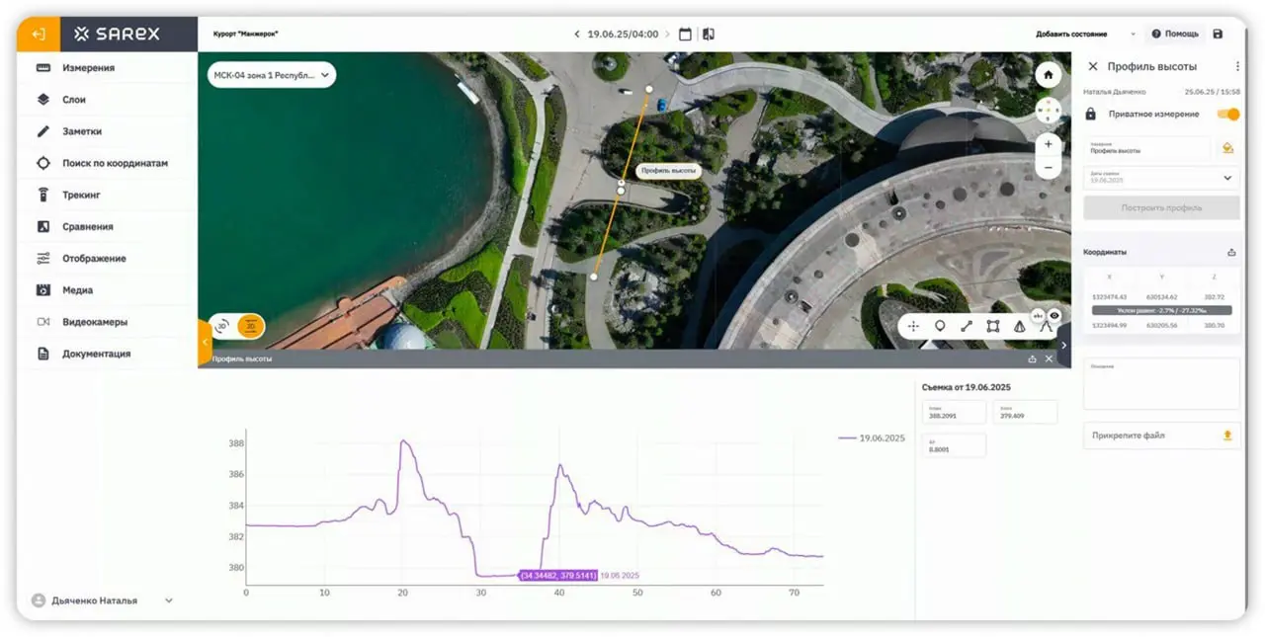The image size is (1265, 637).
Task: Open the measurement color fill picker
Action: (1227, 148)
